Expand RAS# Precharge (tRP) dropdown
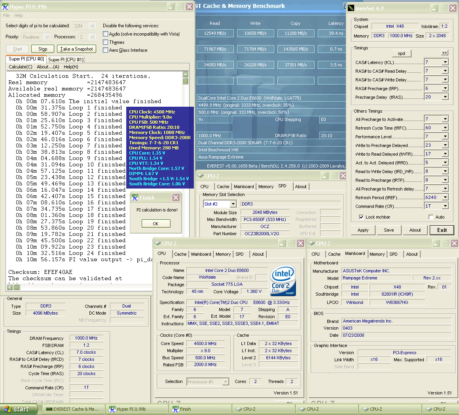This screenshot has height=415, width=459. 445,88
